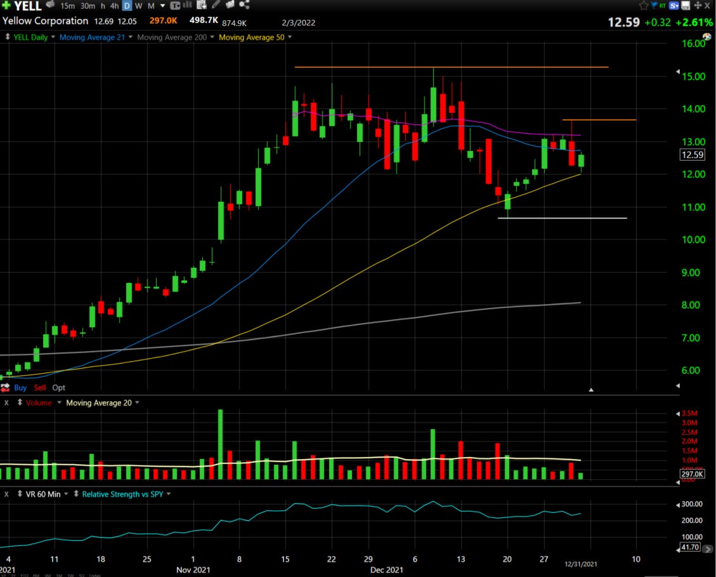Select the pencil drawing tool
Image resolution: width=716 pixels, height=577 pixels.
tap(216, 5)
